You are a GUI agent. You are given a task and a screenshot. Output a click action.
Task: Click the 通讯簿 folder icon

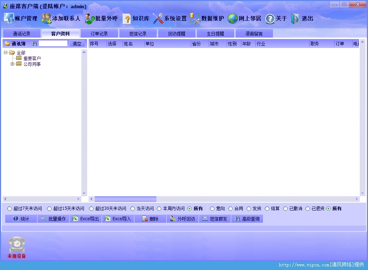click(7, 44)
